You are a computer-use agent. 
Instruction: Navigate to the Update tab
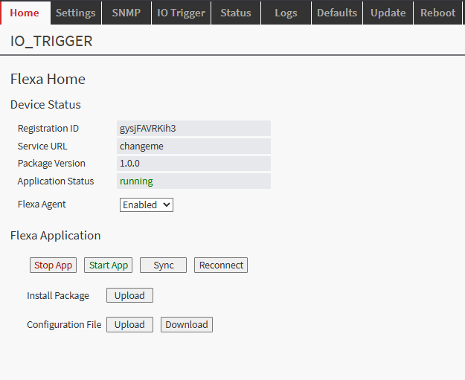(388, 13)
